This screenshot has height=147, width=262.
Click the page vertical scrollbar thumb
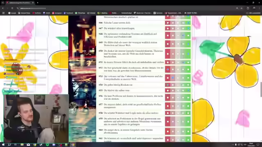[261, 89]
